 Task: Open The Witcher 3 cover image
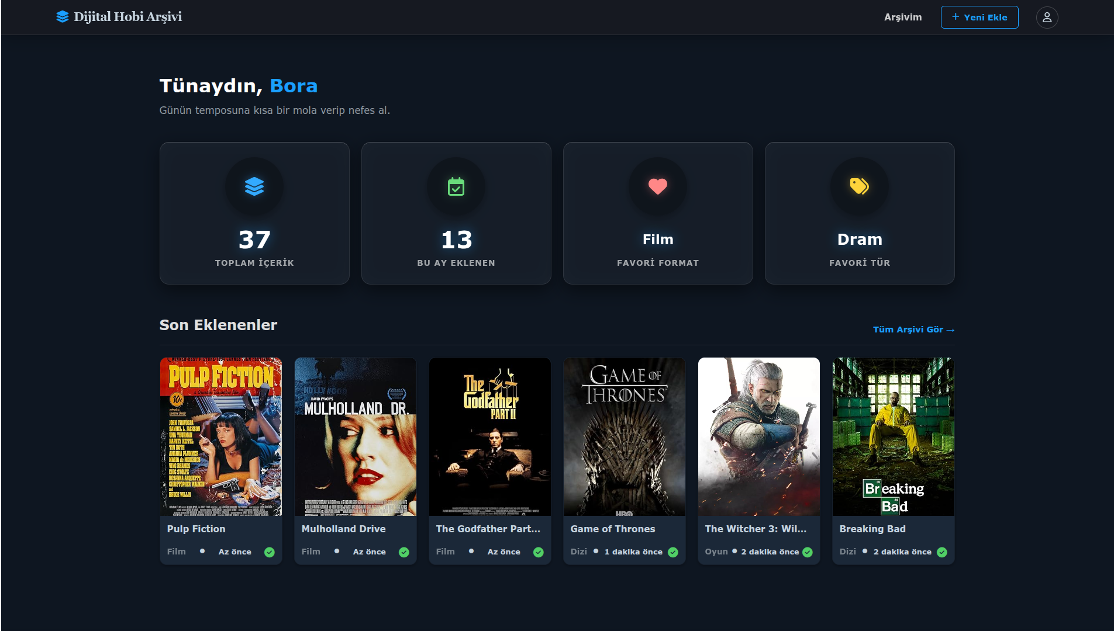coord(759,436)
